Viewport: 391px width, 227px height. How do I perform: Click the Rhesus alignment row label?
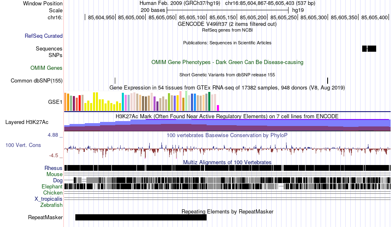[x=54, y=168]
